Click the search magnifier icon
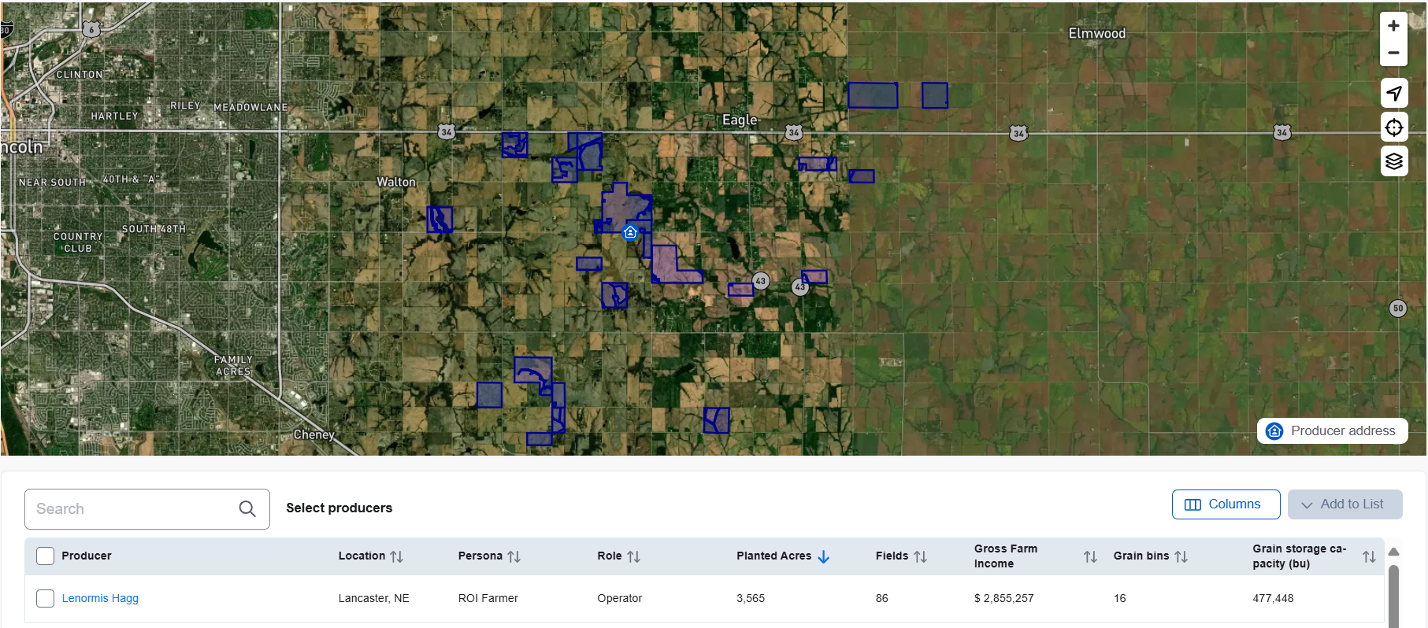1428x628 pixels. coord(247,509)
